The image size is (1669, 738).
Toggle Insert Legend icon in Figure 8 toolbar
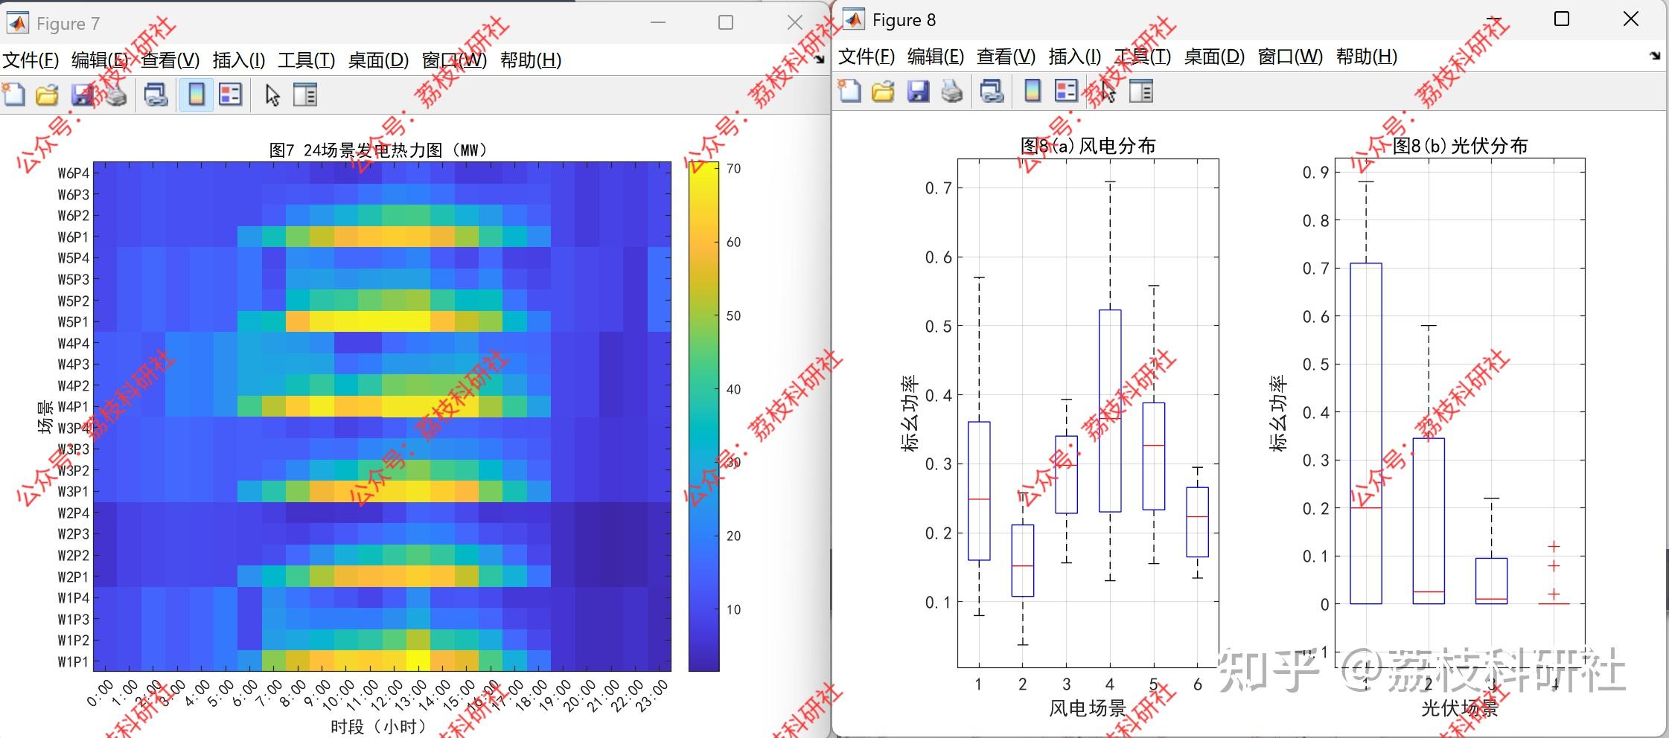coord(1067,92)
